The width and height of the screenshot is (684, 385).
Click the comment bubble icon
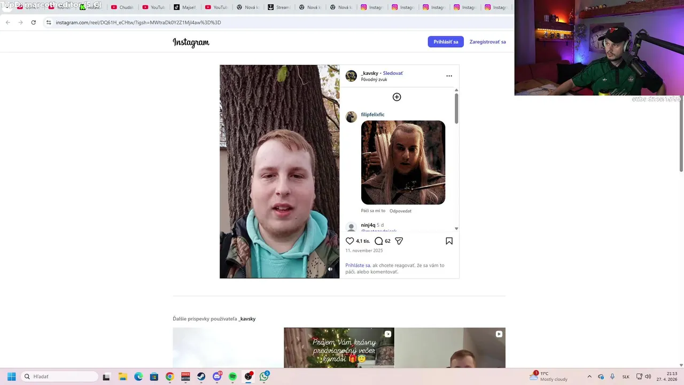378,241
